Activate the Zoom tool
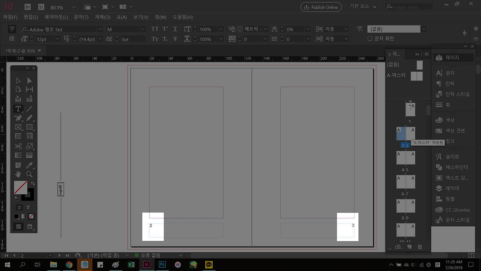 pyautogui.click(x=29, y=174)
